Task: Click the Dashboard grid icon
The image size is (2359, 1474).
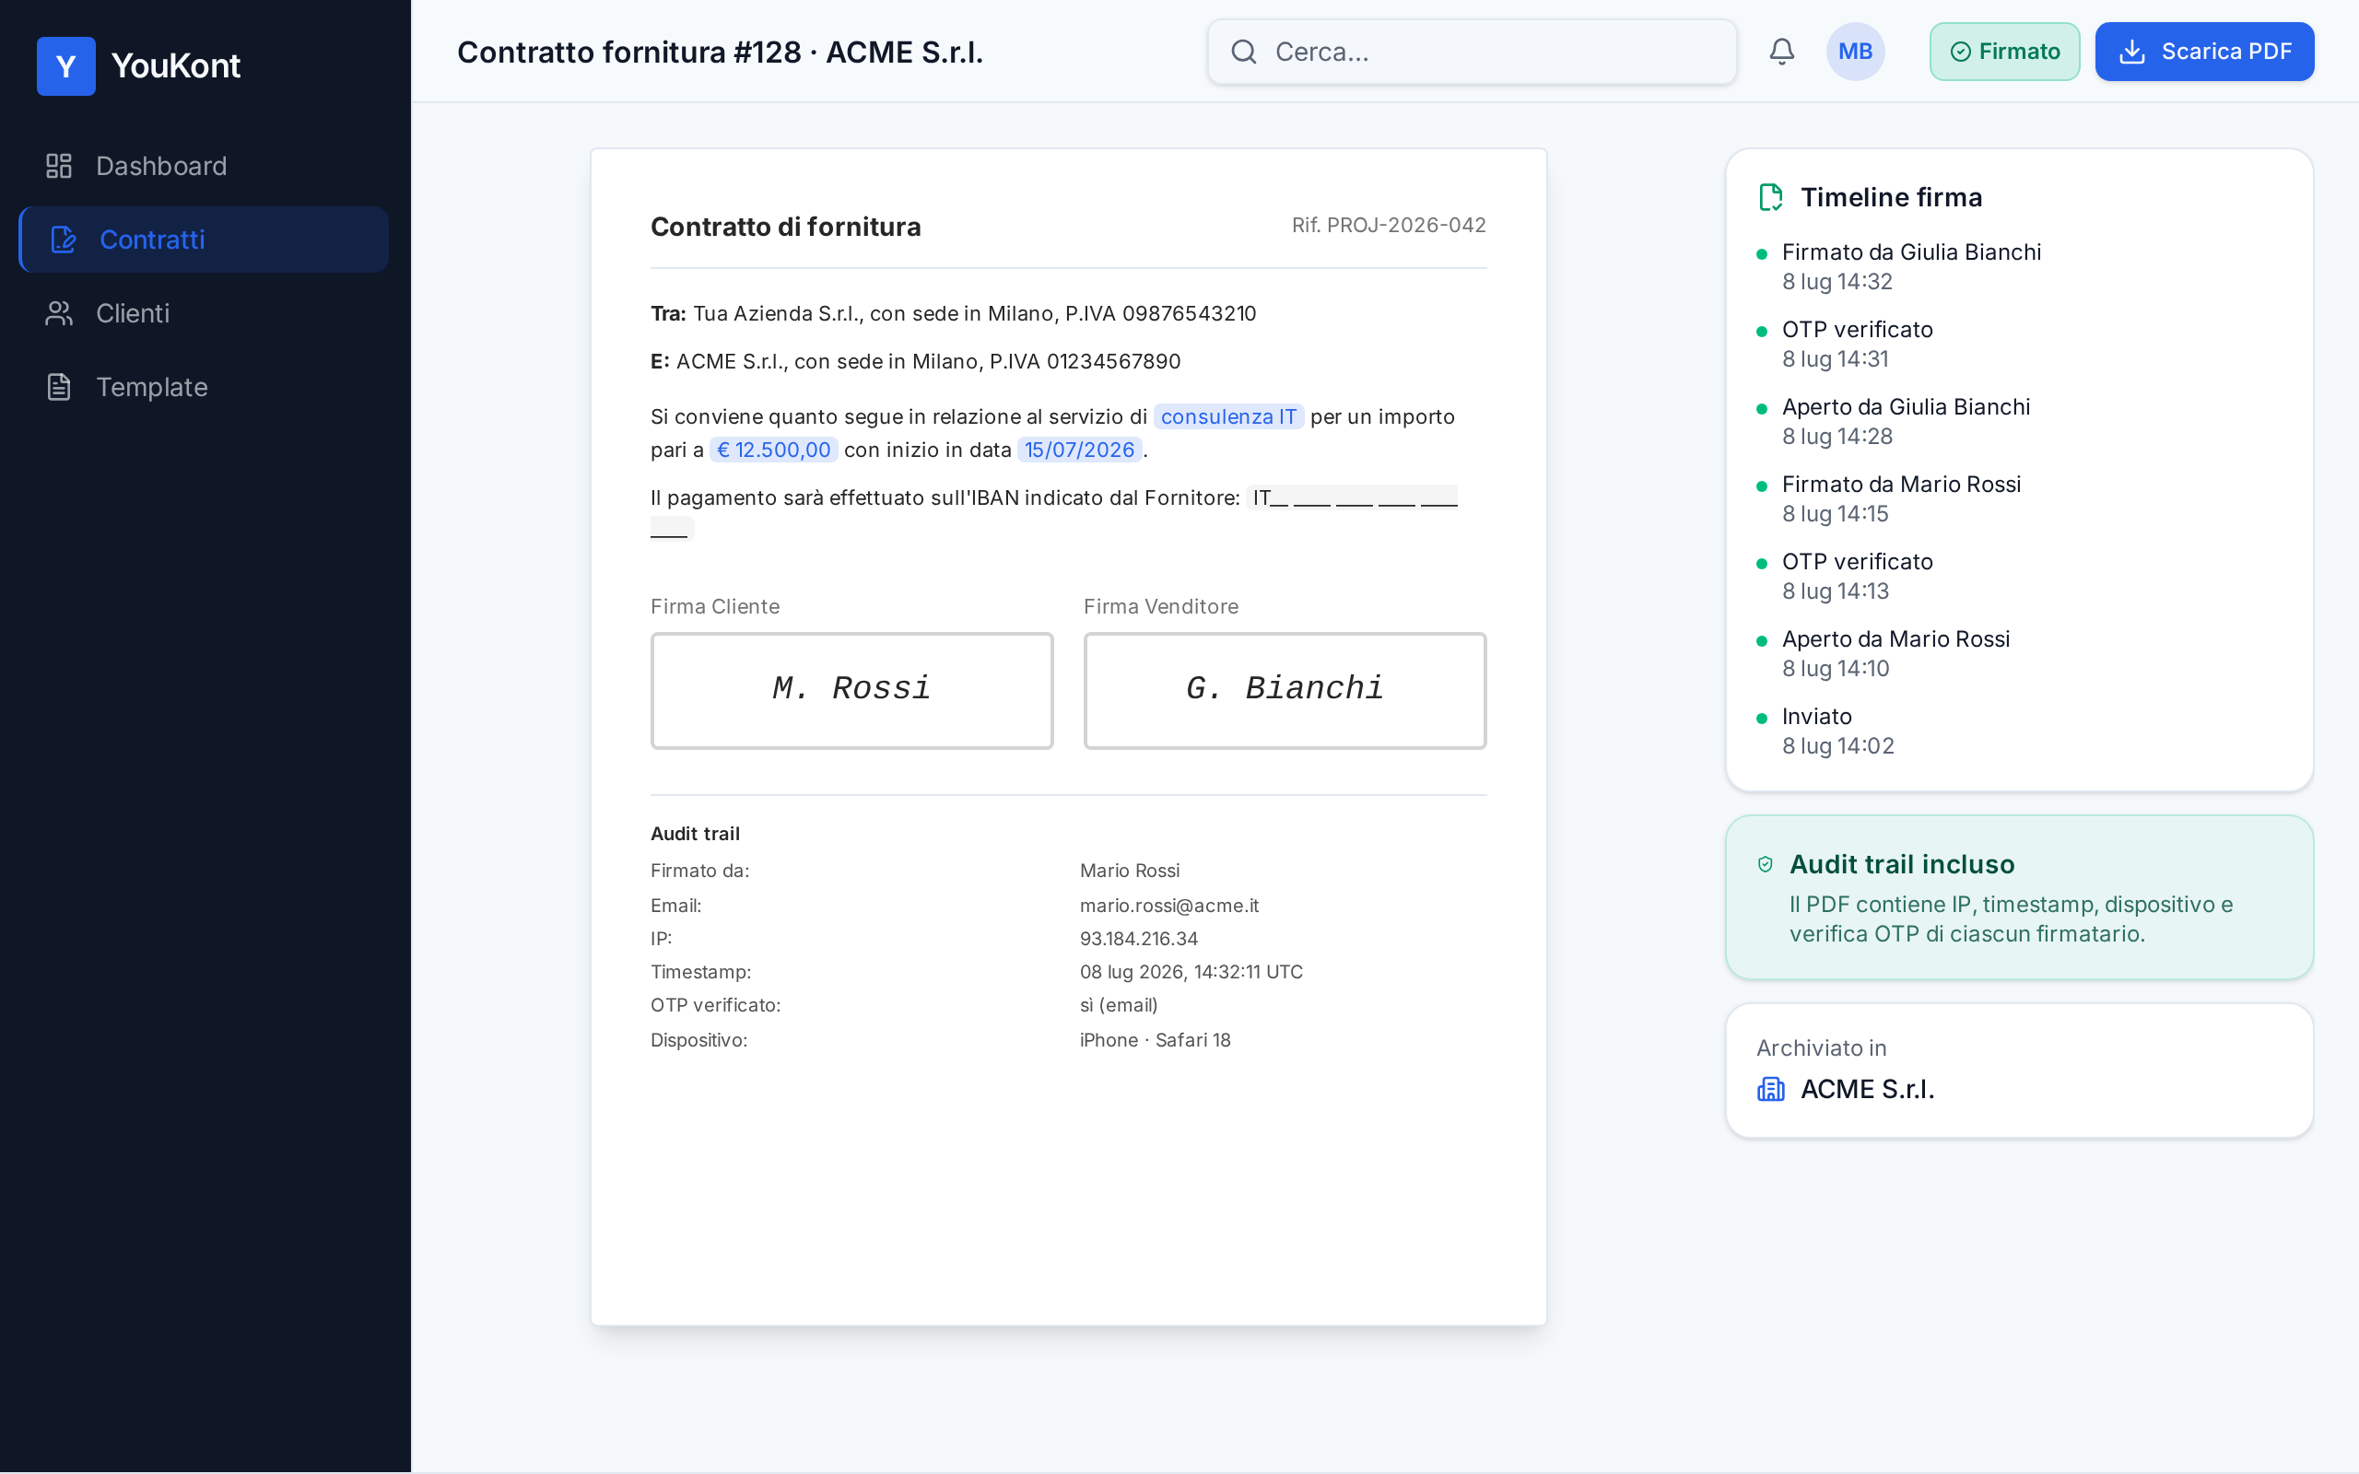Action: click(60, 166)
